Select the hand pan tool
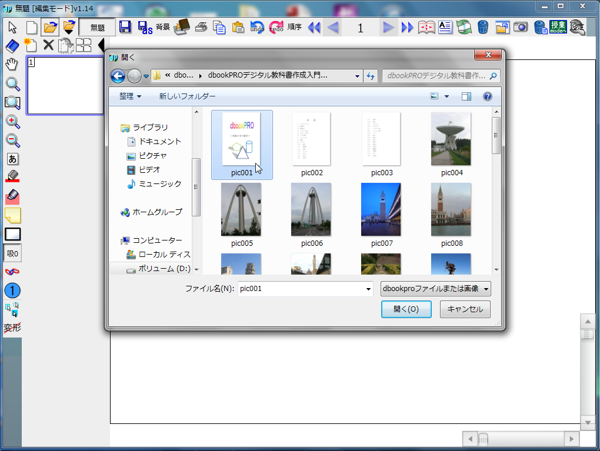 click(x=12, y=65)
